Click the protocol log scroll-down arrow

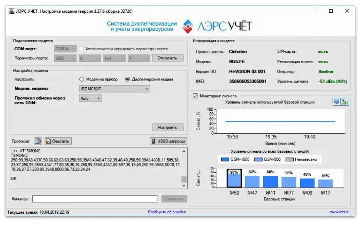tap(184, 186)
